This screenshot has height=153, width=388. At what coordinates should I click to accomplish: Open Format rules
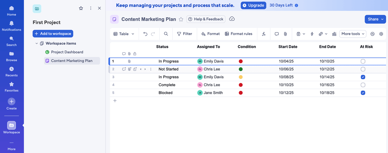pos(239,34)
